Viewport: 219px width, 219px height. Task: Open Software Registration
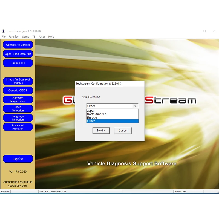click(x=18, y=100)
